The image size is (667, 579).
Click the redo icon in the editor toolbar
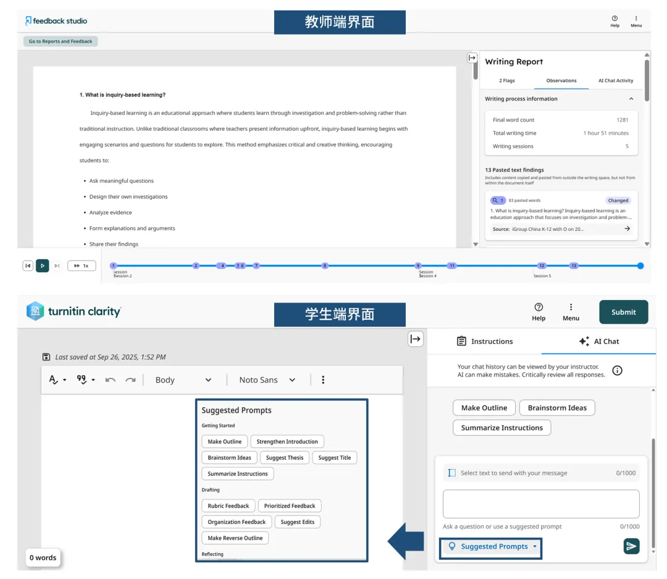coord(130,380)
